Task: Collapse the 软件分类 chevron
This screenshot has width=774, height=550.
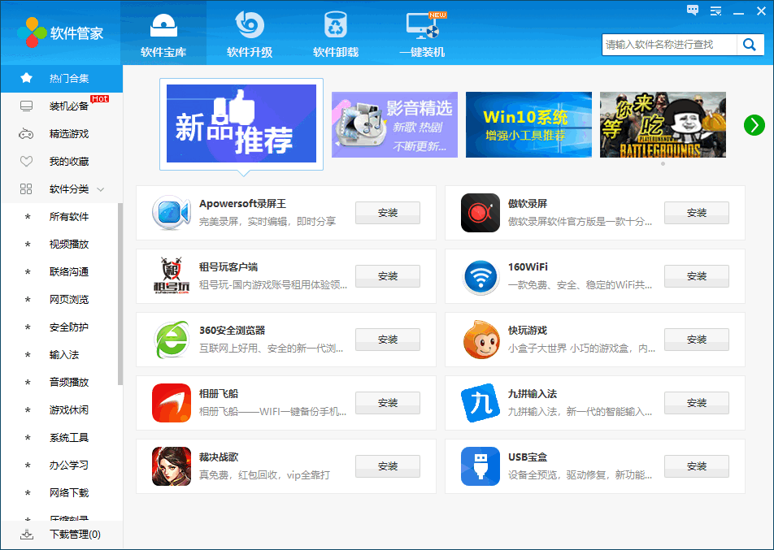Action: pyautogui.click(x=101, y=189)
